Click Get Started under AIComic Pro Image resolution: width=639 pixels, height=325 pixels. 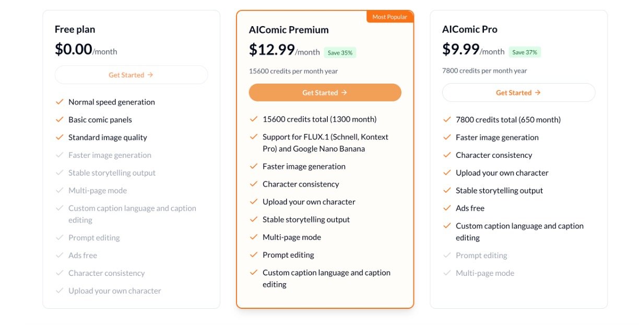click(518, 92)
